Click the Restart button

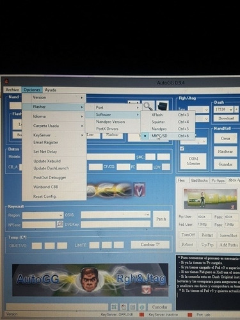[207, 235]
